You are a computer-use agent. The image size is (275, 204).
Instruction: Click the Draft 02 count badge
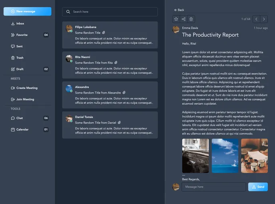click(46, 69)
